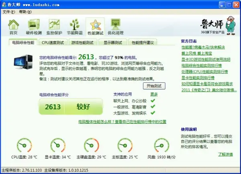
Task: Click 主程序版本: 2.76.11.103 in status bar
Action: click(22, 170)
